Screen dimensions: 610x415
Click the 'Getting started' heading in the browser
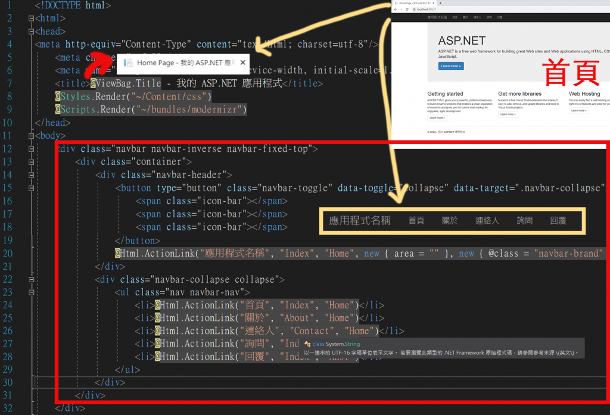445,93
